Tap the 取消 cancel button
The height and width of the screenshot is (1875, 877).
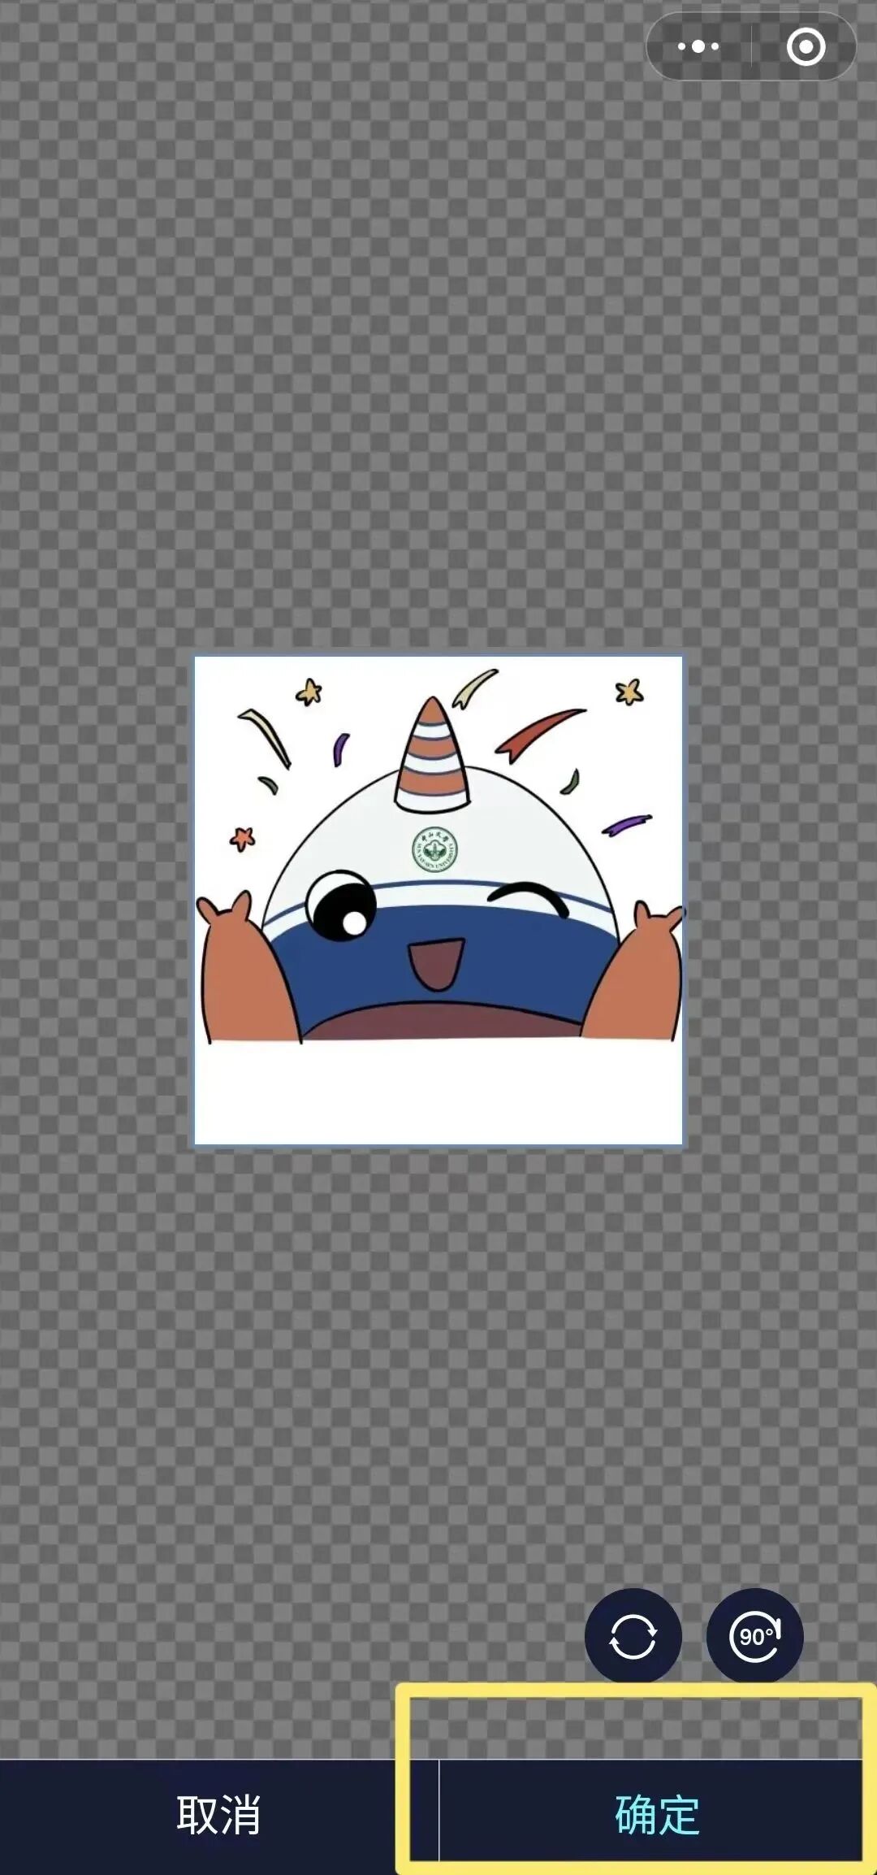pyautogui.click(x=219, y=1816)
